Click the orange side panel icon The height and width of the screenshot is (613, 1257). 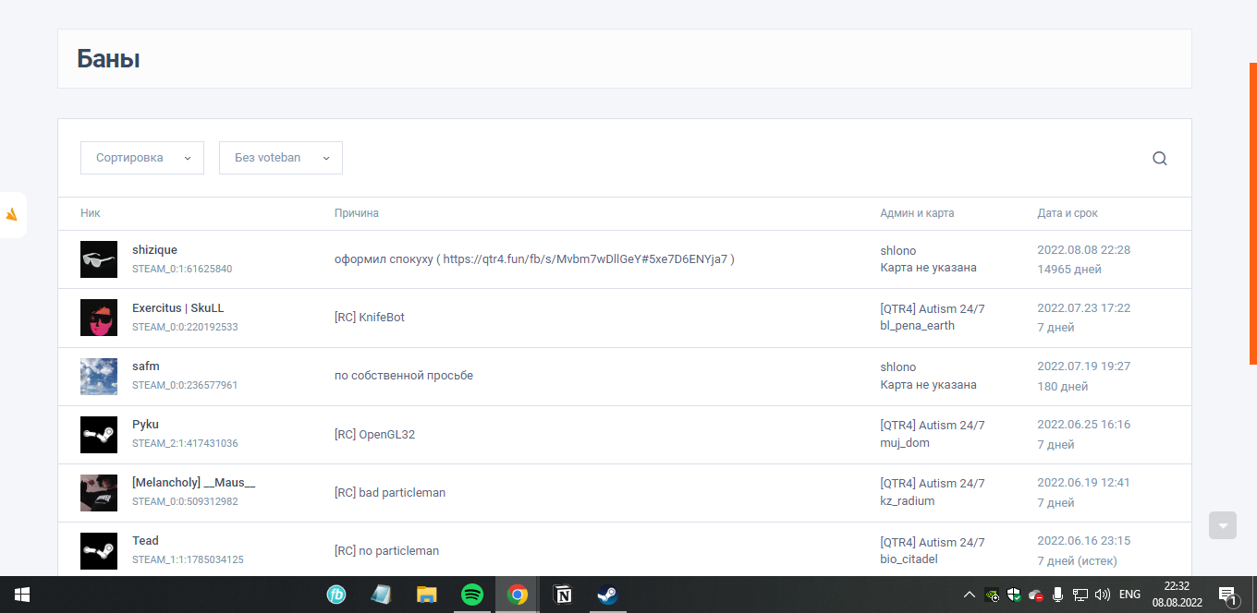click(x=12, y=215)
